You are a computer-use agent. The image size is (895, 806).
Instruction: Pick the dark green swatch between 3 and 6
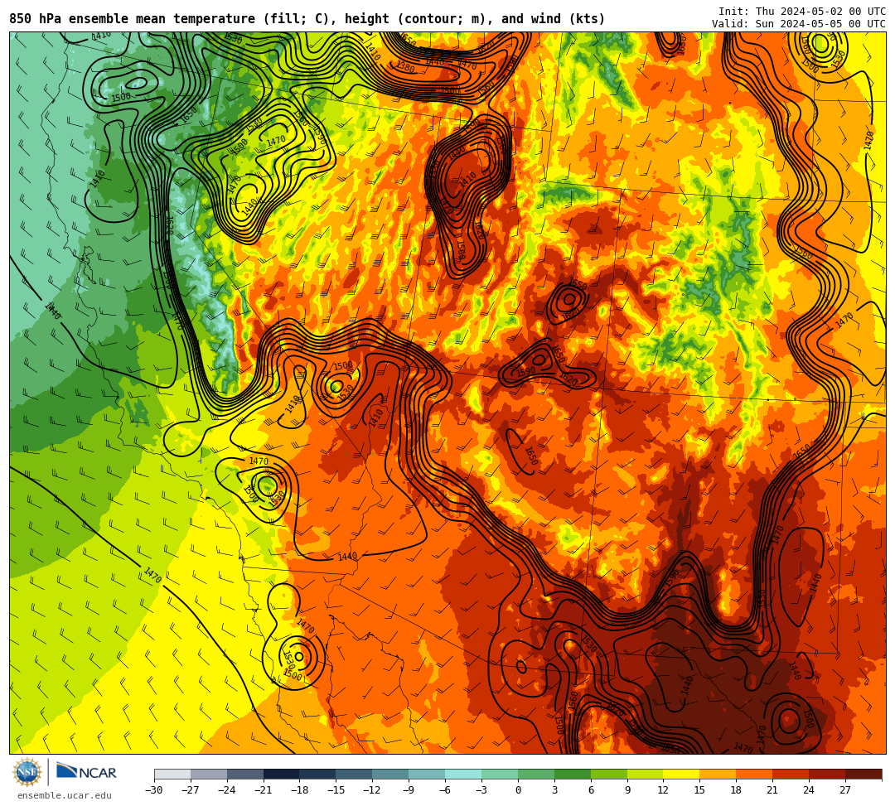573,774
